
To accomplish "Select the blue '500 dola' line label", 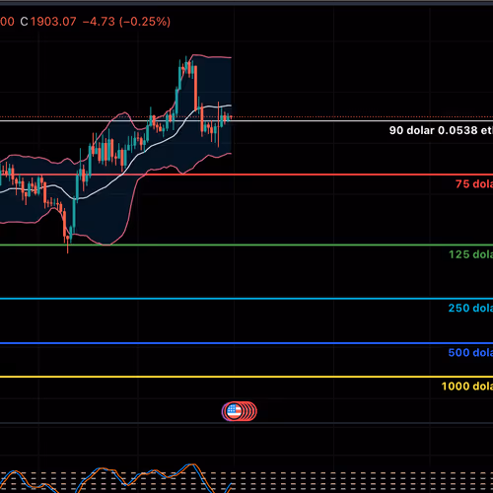I will pyautogui.click(x=470, y=353).
